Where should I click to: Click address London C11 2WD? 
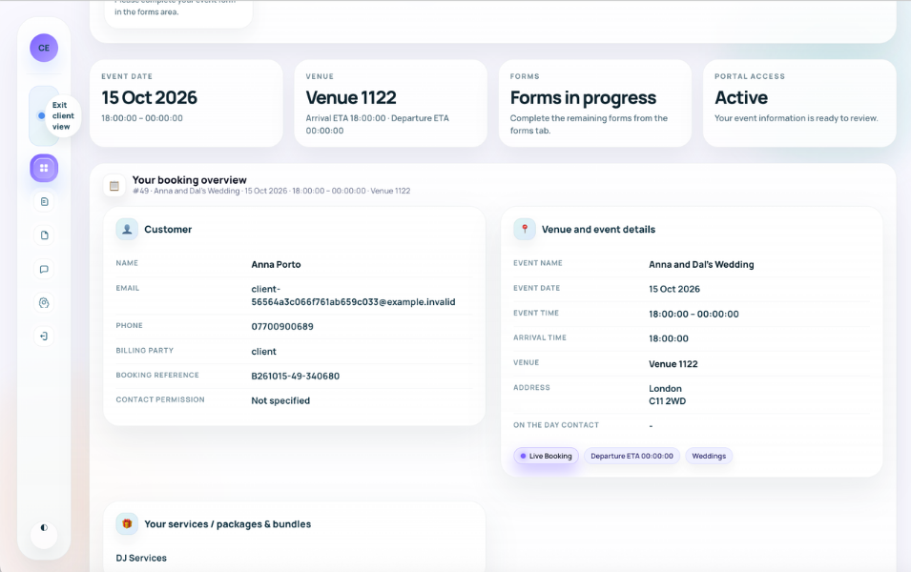click(x=667, y=395)
